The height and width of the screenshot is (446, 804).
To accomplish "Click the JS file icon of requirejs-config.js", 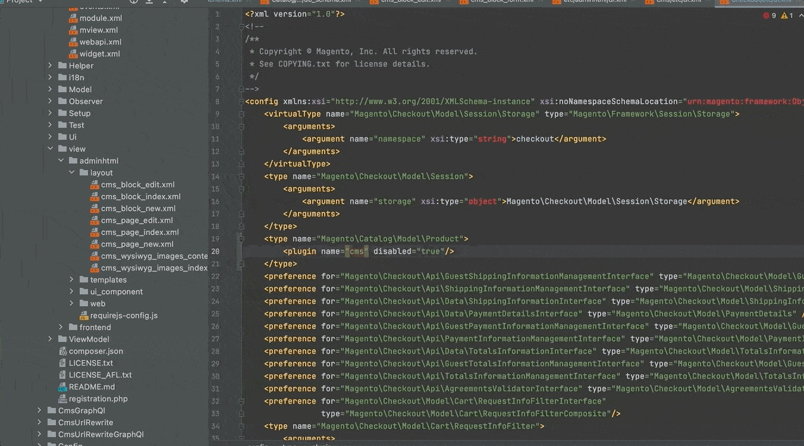I will tap(84, 316).
